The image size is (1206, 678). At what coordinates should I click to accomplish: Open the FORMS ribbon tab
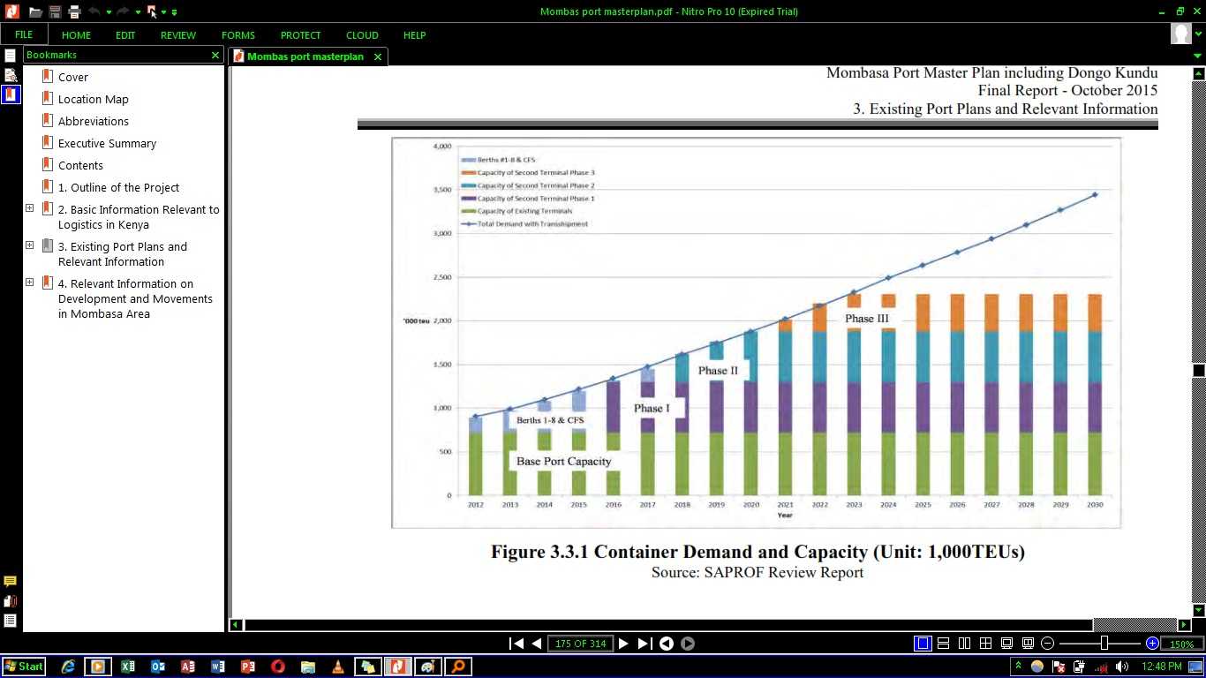[x=237, y=35]
